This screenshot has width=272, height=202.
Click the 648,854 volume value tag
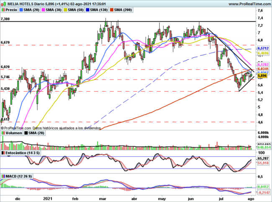click(264, 147)
